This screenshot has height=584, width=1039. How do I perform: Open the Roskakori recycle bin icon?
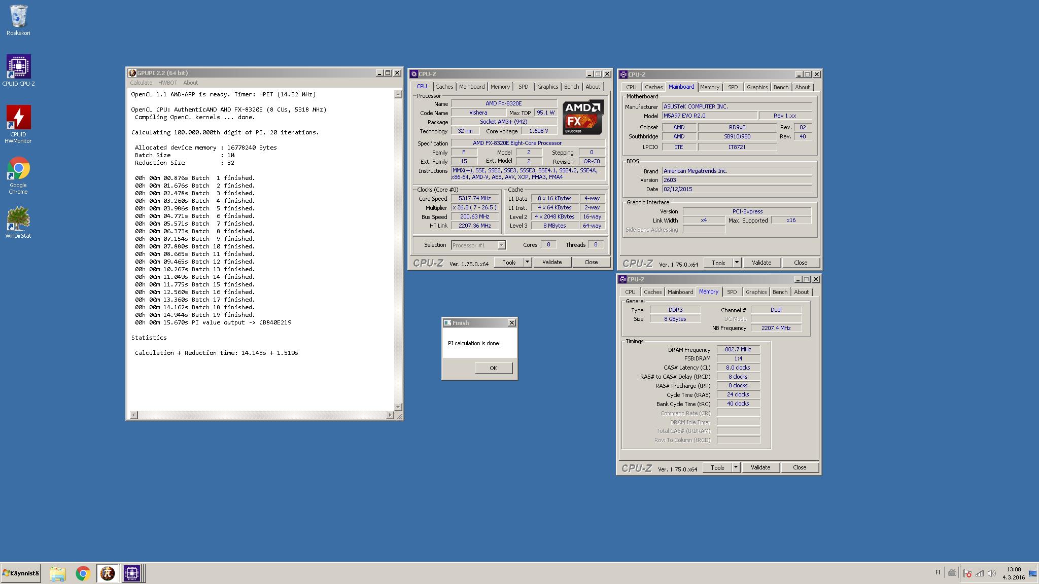pos(18,20)
